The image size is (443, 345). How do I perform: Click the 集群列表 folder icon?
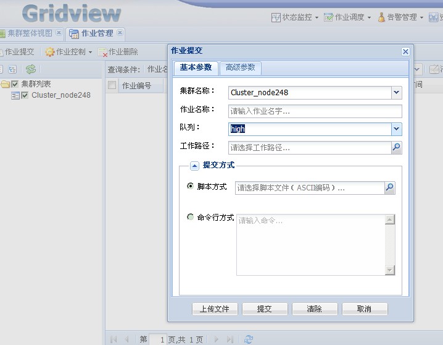click(6, 84)
